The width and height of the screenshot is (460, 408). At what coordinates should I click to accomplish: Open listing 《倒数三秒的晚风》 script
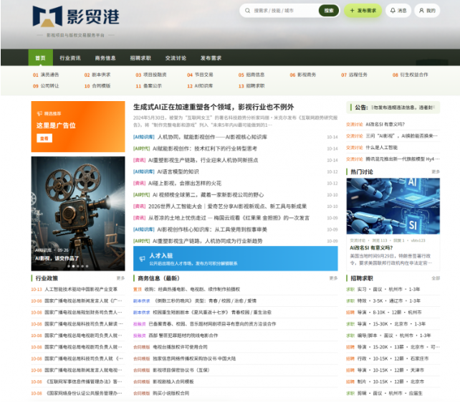pyautogui.click(x=204, y=300)
